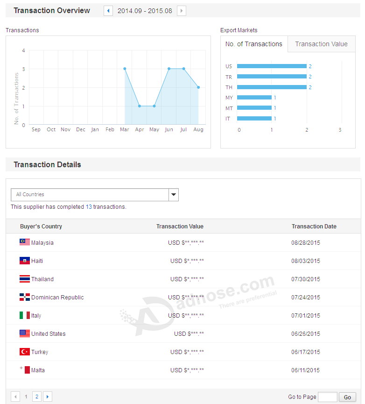The height and width of the screenshot is (404, 365).
Task: Select current page 1 in pagination
Action: tap(26, 397)
